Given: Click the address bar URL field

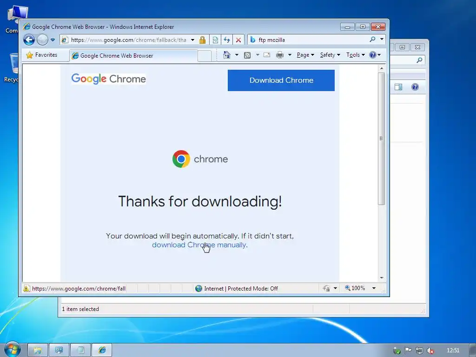Looking at the screenshot, I should (x=128, y=40).
